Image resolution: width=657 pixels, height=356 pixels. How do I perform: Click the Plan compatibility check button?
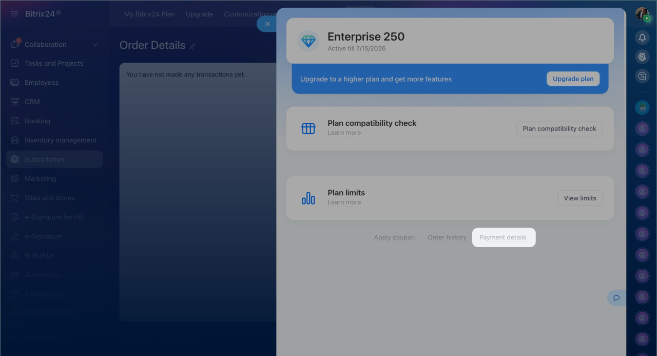tap(559, 128)
